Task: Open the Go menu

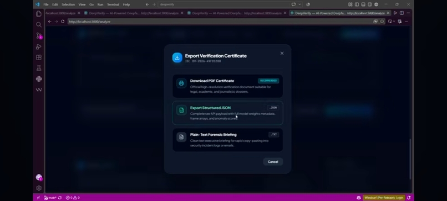Action: click(x=91, y=4)
